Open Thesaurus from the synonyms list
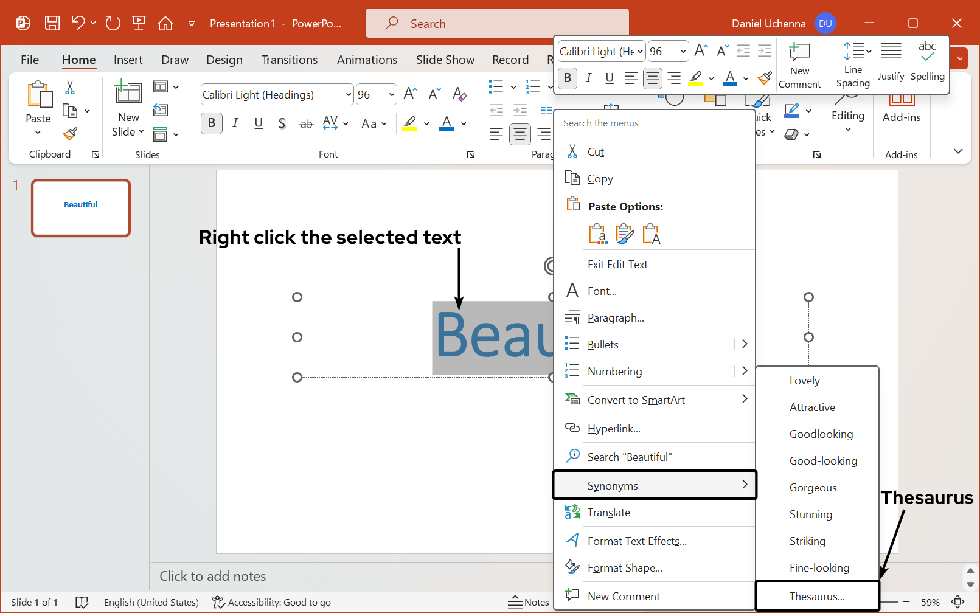Image resolution: width=980 pixels, height=613 pixels. tap(816, 597)
